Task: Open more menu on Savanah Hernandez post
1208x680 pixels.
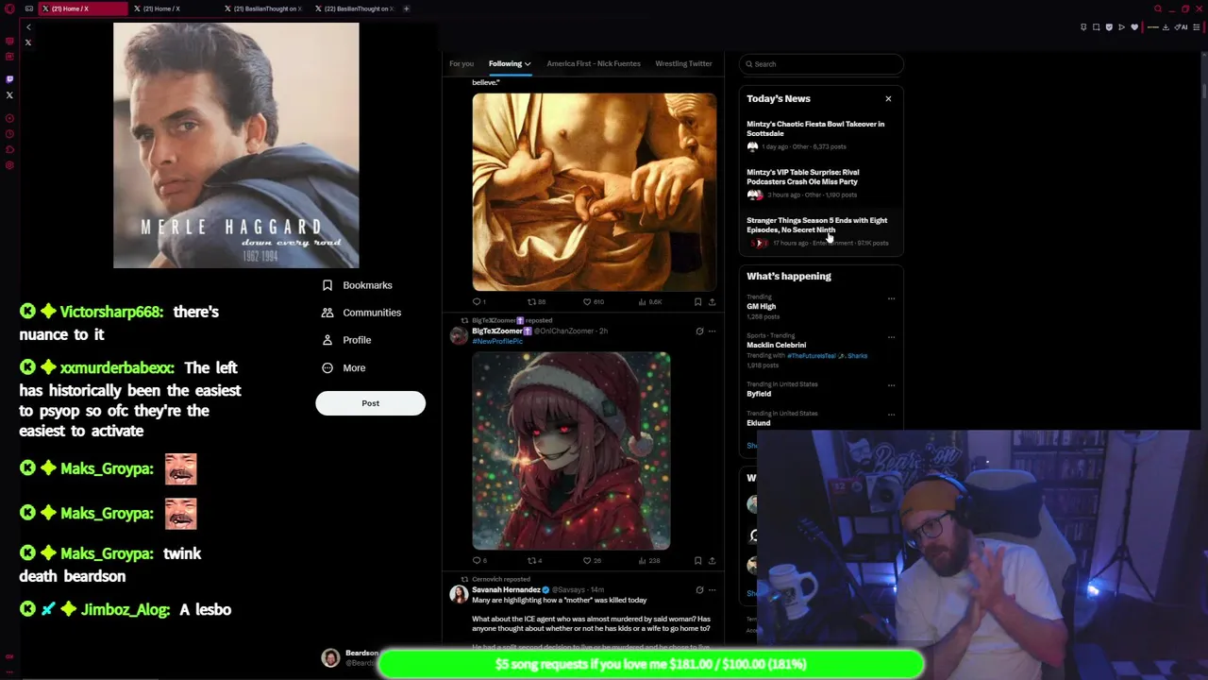Action: (713, 590)
